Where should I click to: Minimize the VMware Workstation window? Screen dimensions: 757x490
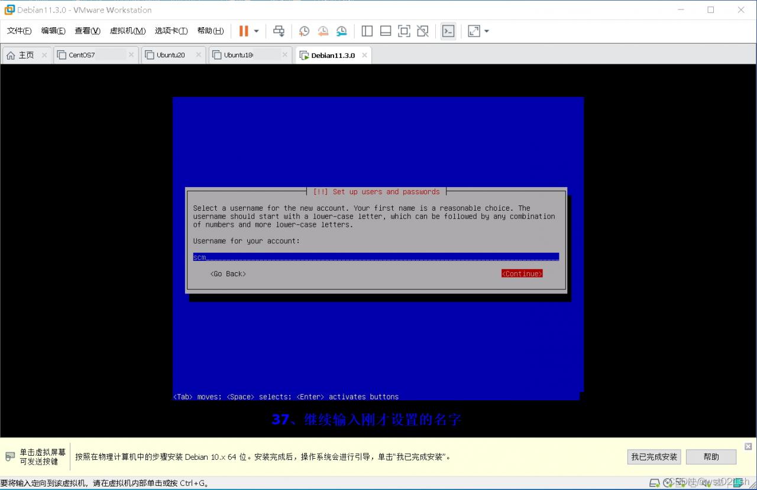(x=681, y=9)
